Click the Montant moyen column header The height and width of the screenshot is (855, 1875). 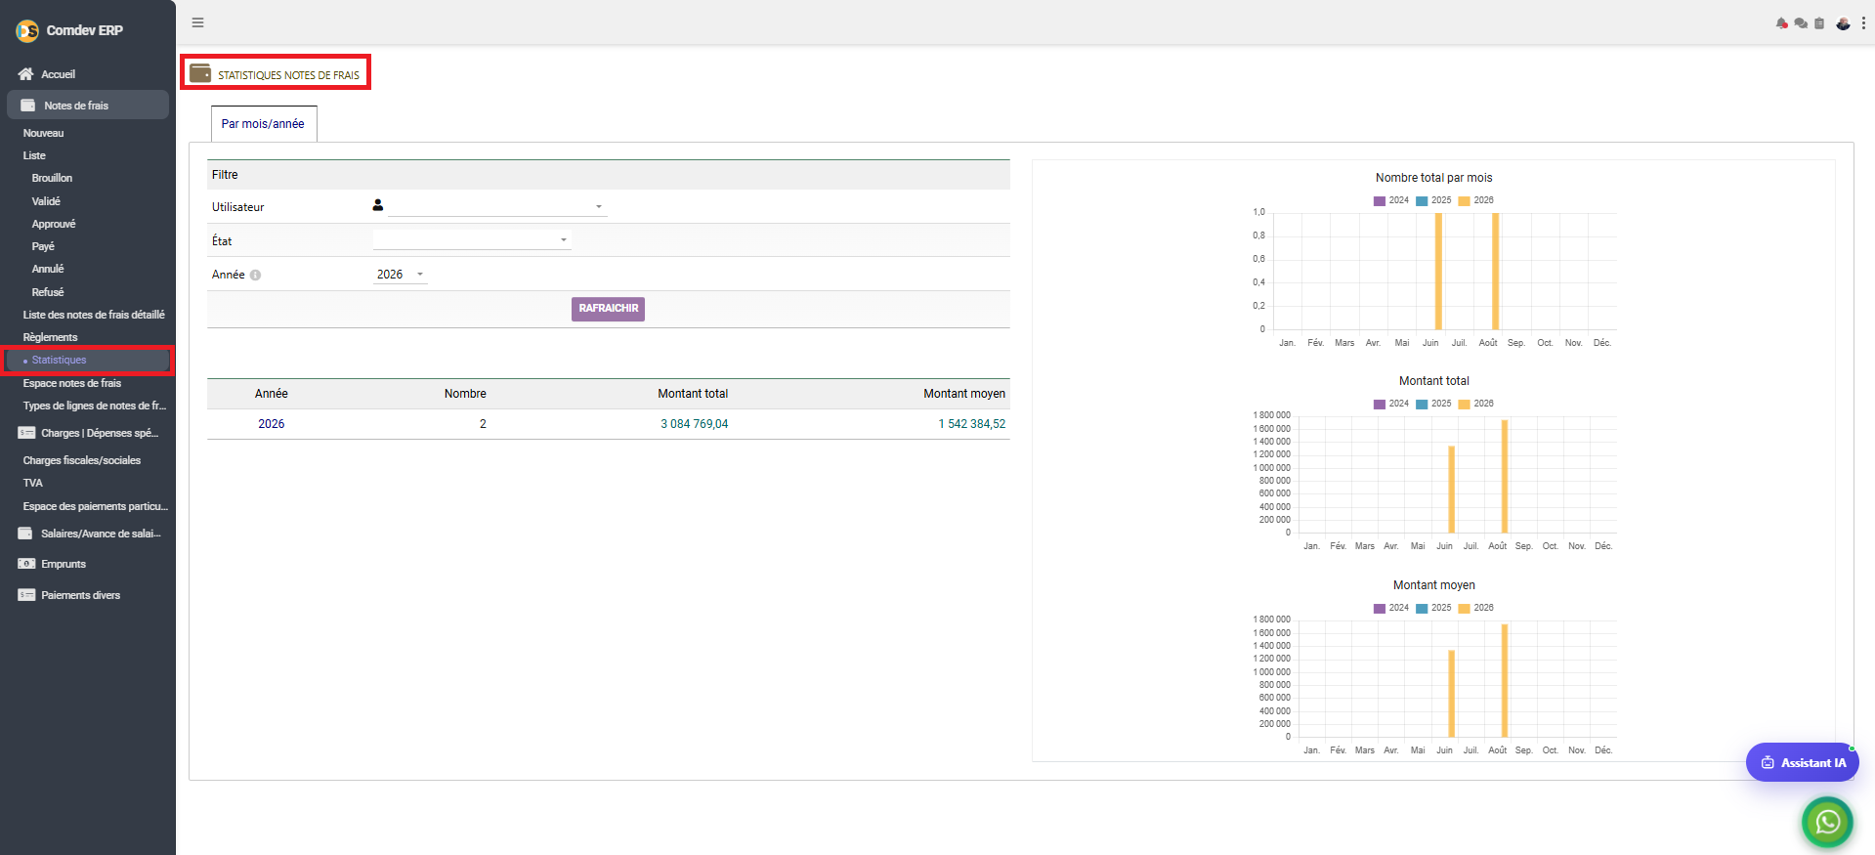tap(964, 394)
